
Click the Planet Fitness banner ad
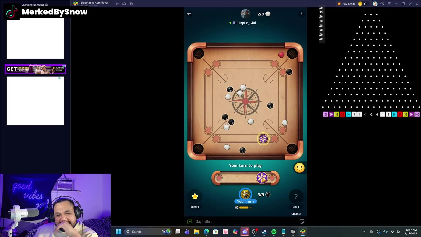(36, 69)
